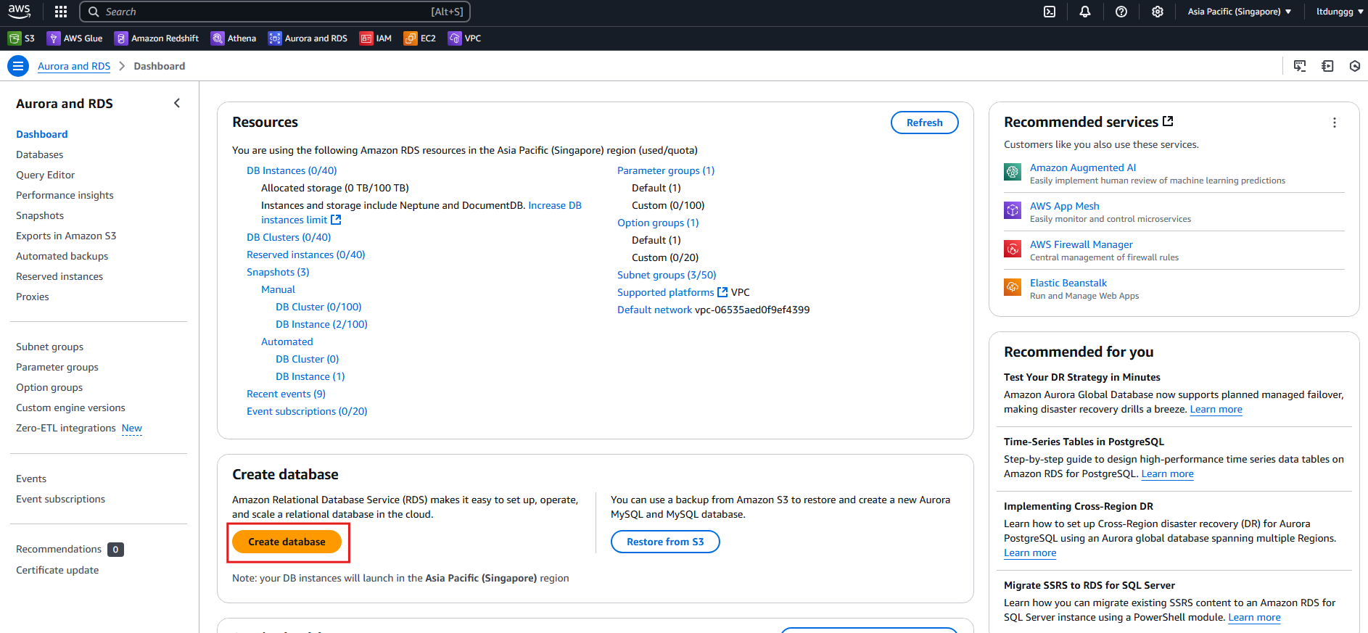Select Proxies in the sidebar
1368x633 pixels.
(33, 297)
